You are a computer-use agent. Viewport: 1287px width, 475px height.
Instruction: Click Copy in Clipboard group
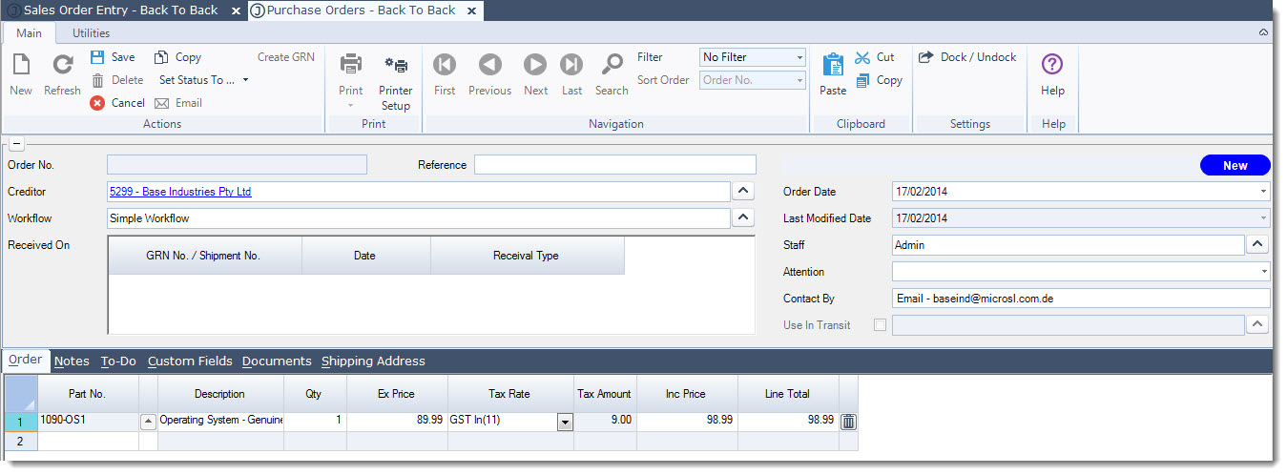(x=879, y=80)
